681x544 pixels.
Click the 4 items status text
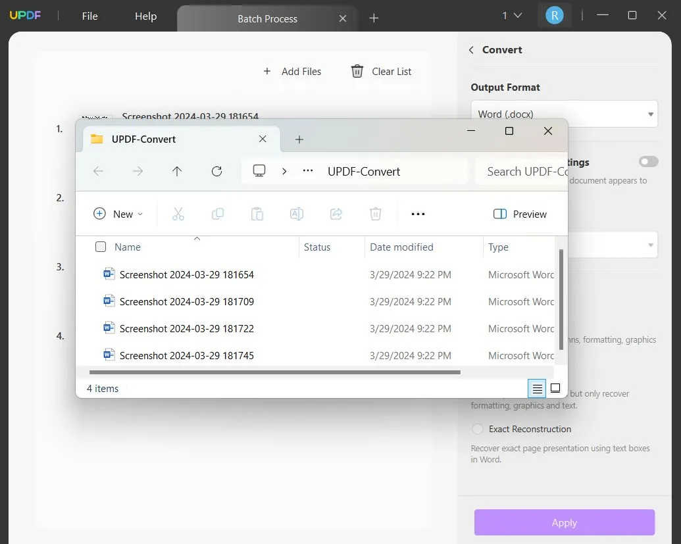103,388
